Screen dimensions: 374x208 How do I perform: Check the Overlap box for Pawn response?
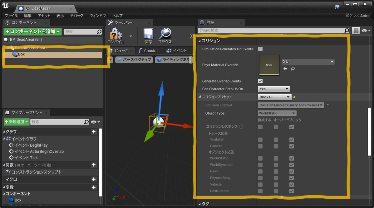click(x=276, y=172)
